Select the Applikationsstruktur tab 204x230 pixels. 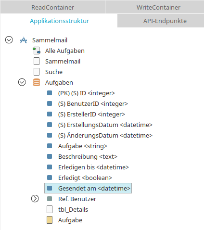(59, 21)
